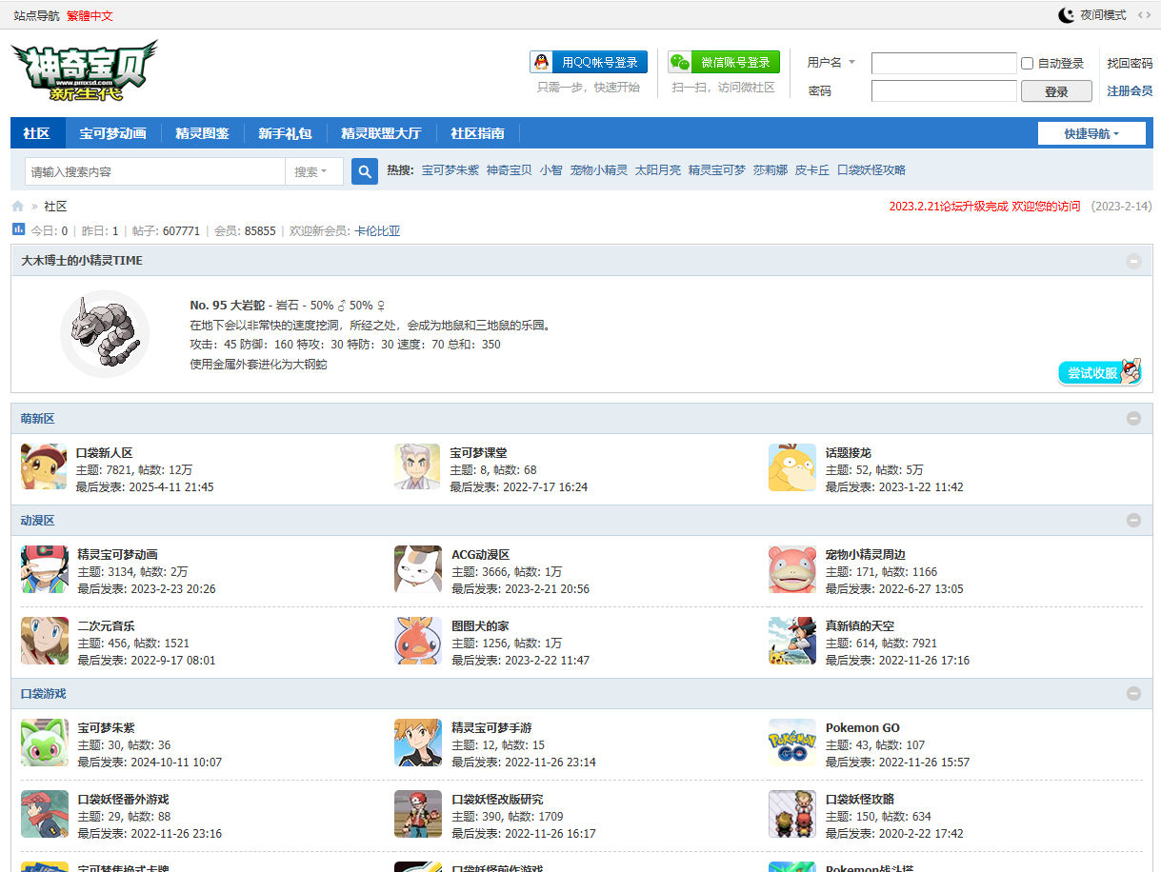The image size is (1161, 872).
Task: Open the 宝可梦动画 nav tab
Action: tap(112, 133)
